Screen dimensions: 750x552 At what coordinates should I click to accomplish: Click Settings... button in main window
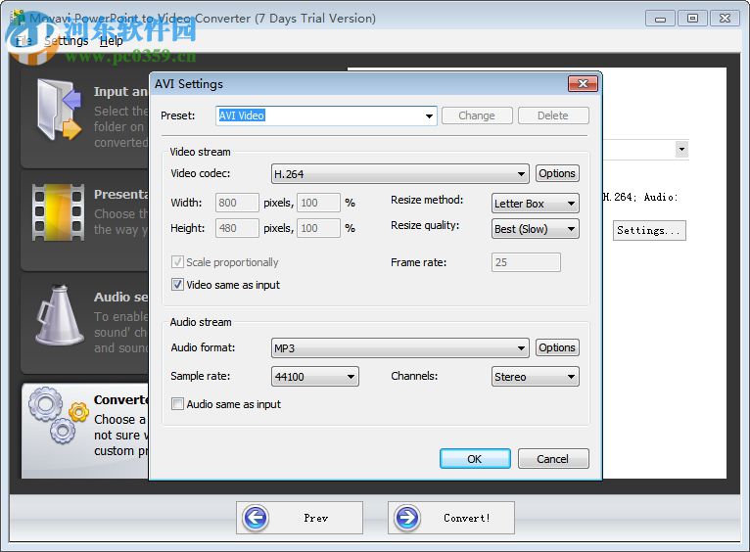point(649,230)
